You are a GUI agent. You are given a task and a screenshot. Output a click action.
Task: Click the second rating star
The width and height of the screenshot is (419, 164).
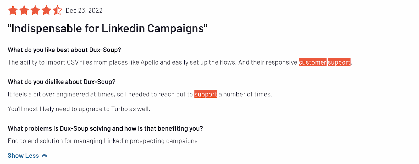pos(24,10)
